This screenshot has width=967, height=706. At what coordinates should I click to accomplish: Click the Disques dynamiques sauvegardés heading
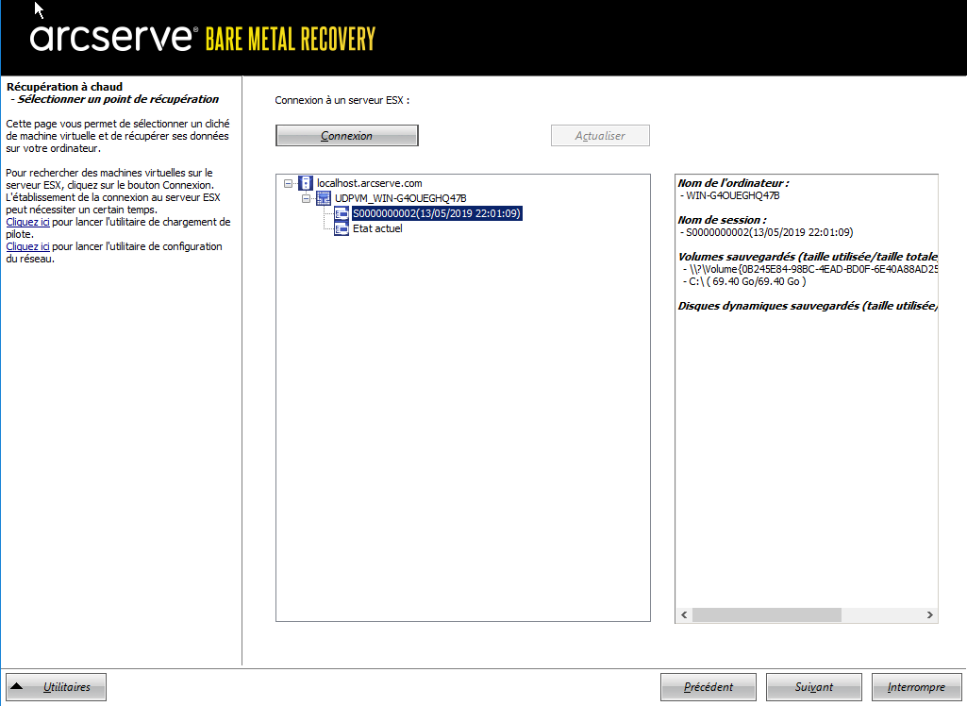(808, 306)
